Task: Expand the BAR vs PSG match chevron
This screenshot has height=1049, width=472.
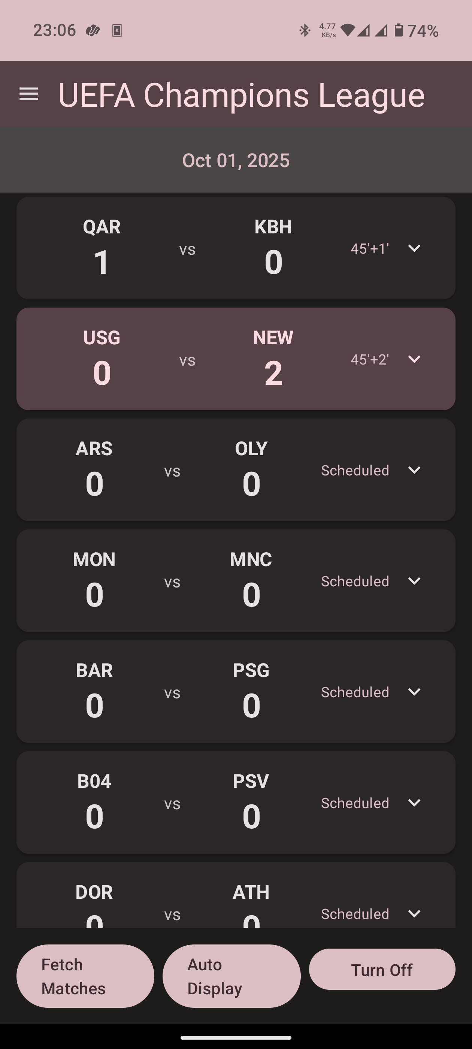Action: click(x=414, y=692)
